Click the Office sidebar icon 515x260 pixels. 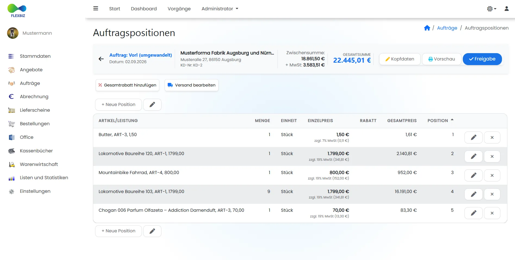pos(11,137)
